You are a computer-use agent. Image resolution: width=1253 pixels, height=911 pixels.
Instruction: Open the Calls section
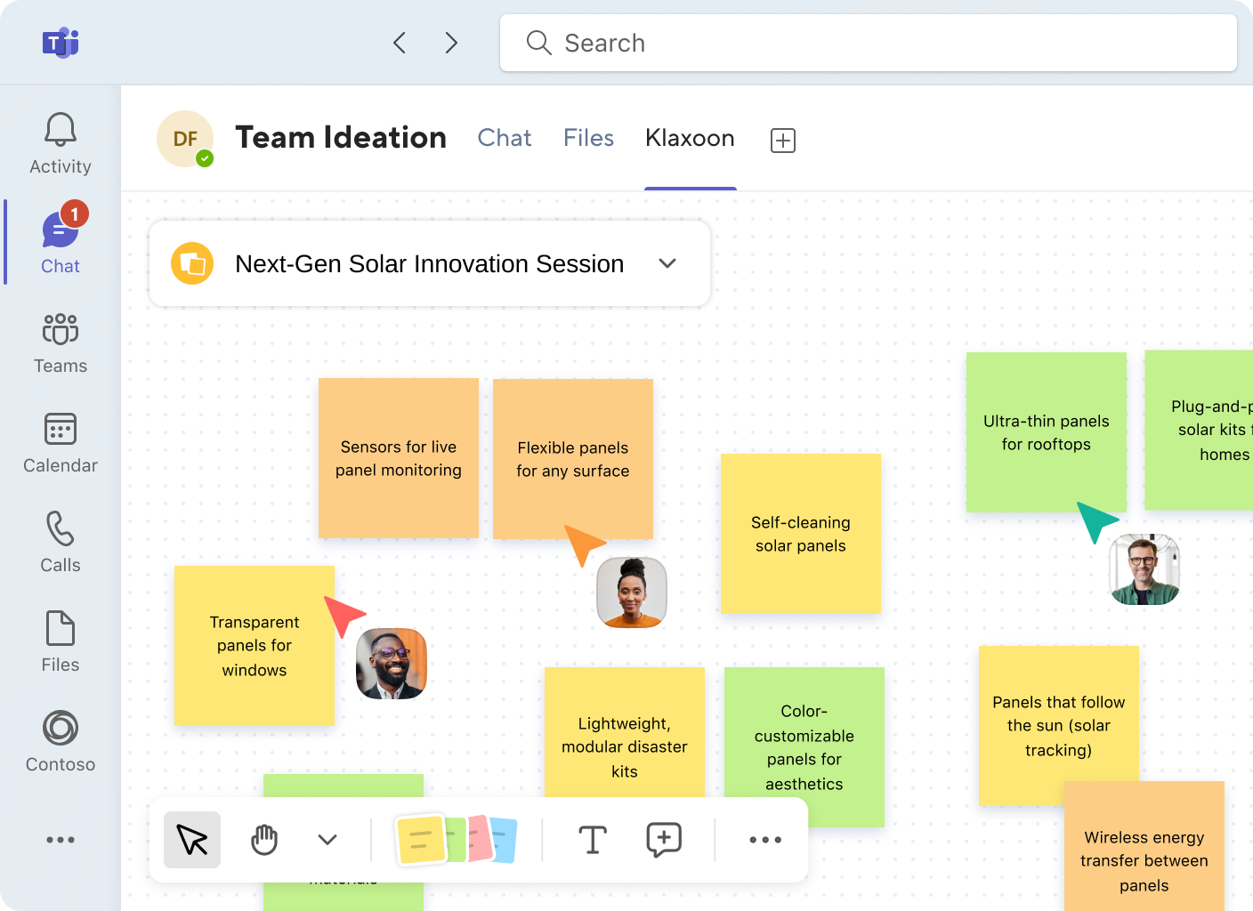coord(60,541)
